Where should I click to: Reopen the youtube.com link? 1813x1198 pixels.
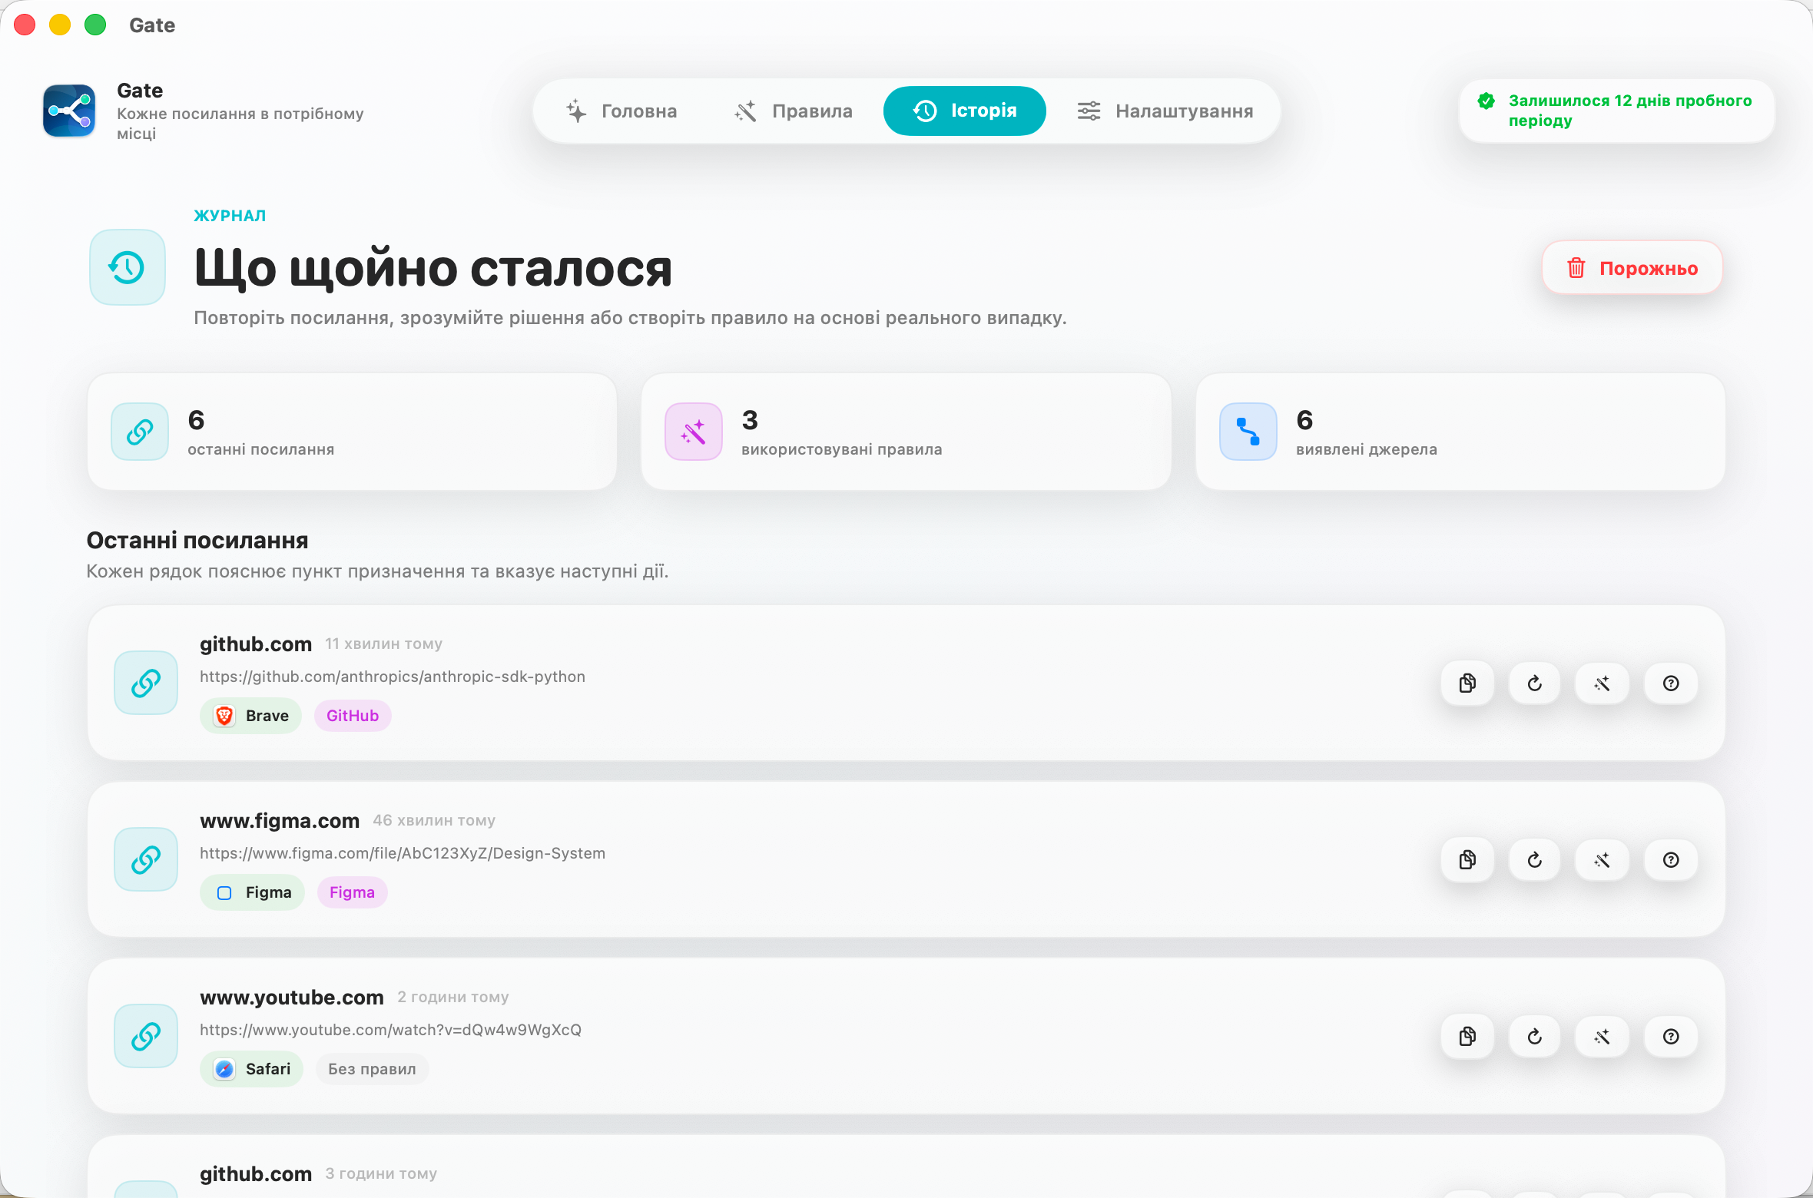(x=1535, y=1037)
